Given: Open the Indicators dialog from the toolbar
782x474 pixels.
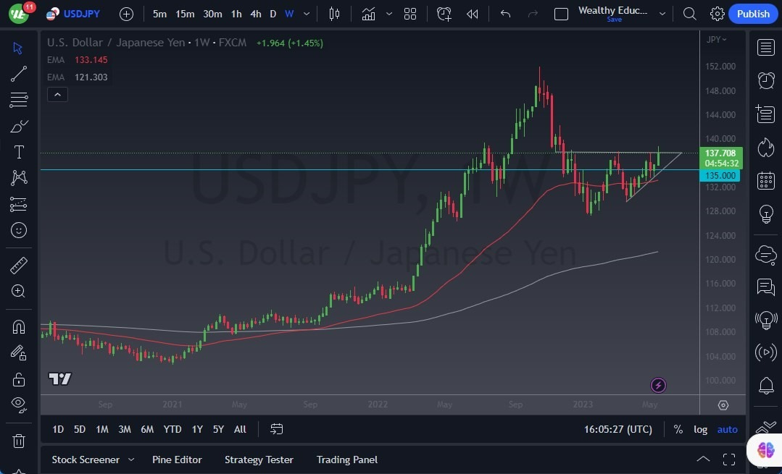Looking at the screenshot, I should [368, 13].
